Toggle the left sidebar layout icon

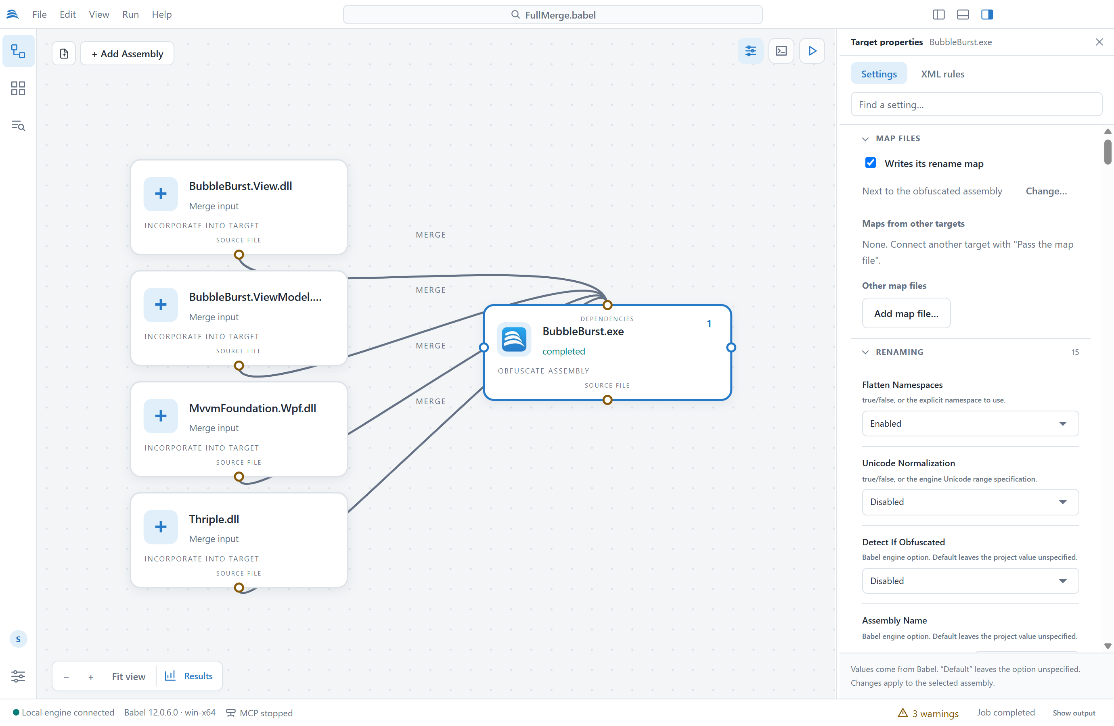coord(938,15)
